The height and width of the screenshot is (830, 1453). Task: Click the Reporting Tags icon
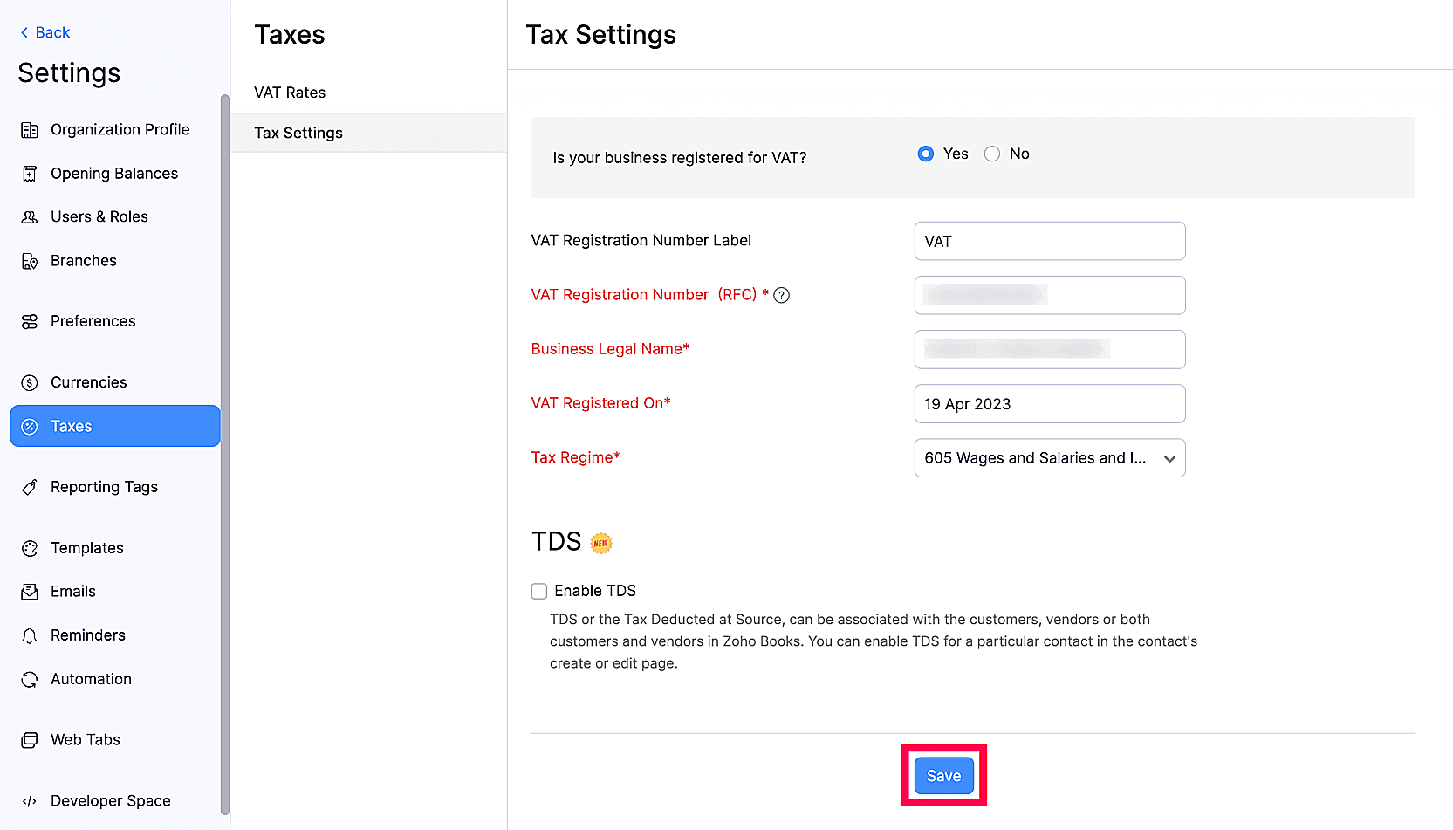coord(29,487)
